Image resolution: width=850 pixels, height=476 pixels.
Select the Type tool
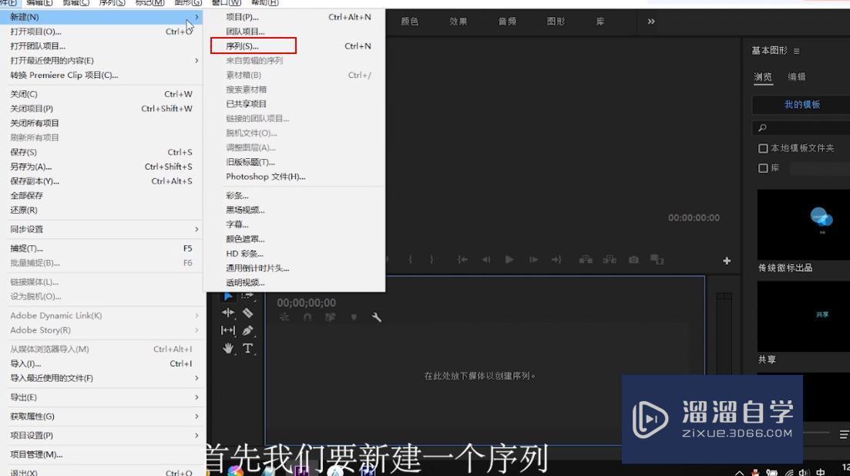coord(248,349)
